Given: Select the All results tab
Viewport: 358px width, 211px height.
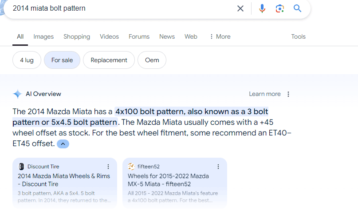Looking at the screenshot, I should (x=20, y=36).
